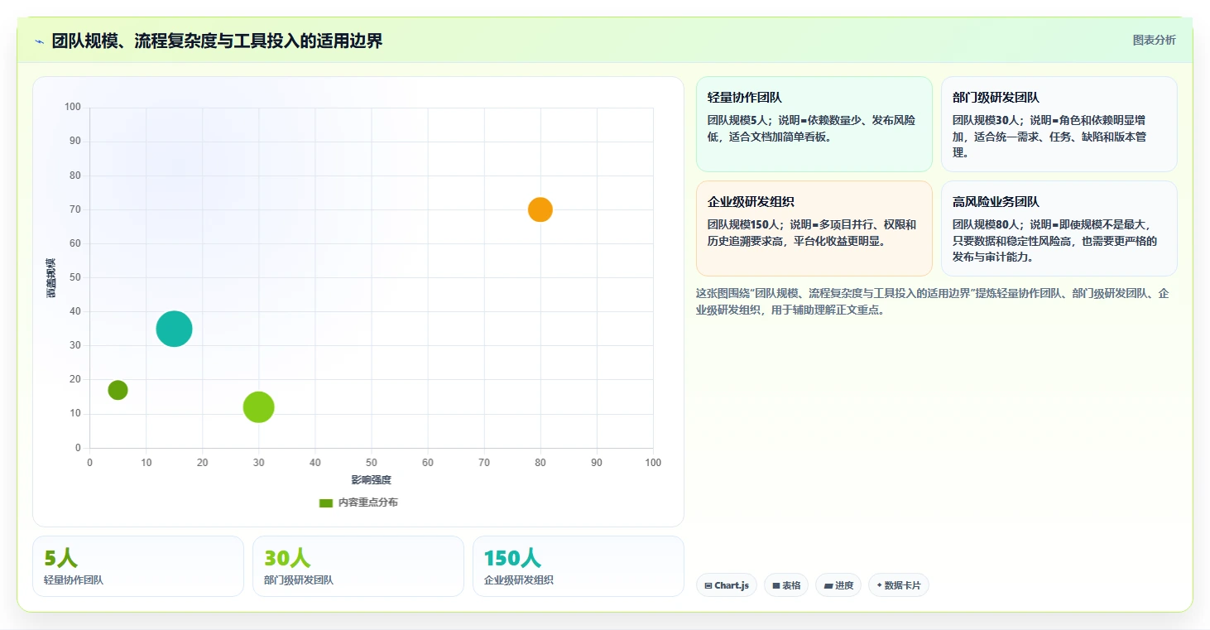Click x-axis tick label 50
Viewport: 1210px width, 630px height.
tap(372, 463)
